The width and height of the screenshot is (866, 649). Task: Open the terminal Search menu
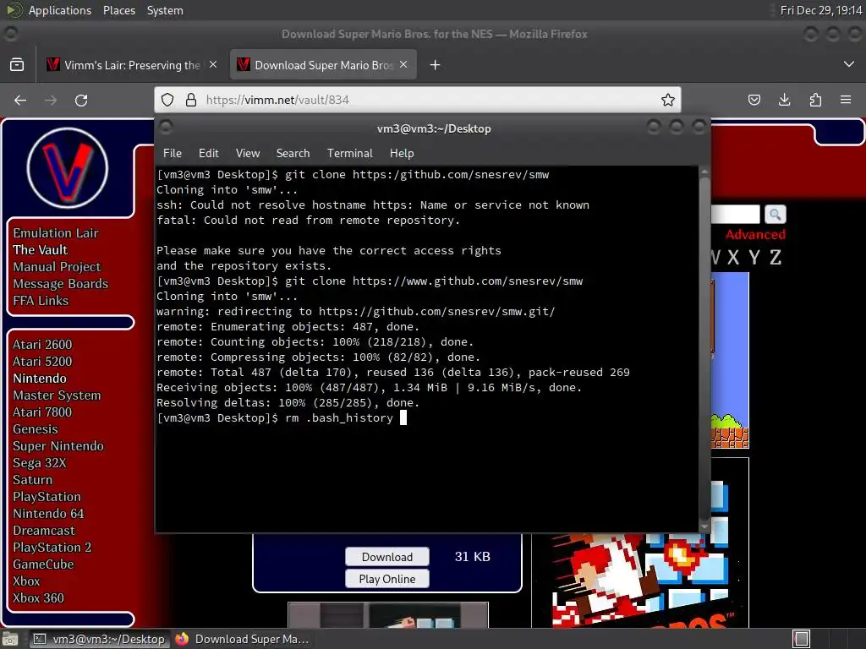pyautogui.click(x=293, y=154)
